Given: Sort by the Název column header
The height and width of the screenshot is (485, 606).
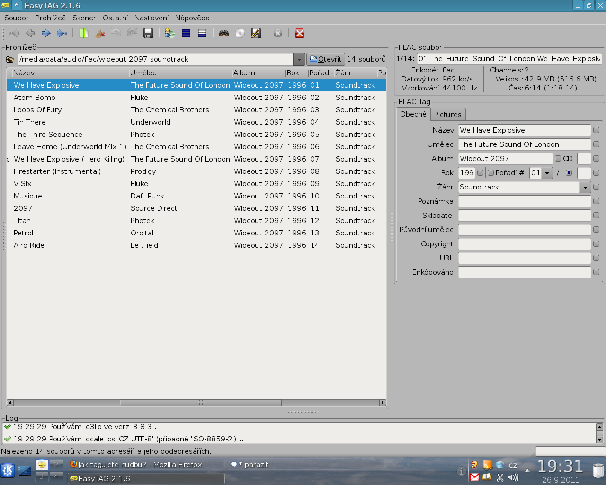Looking at the screenshot, I should click(70, 73).
